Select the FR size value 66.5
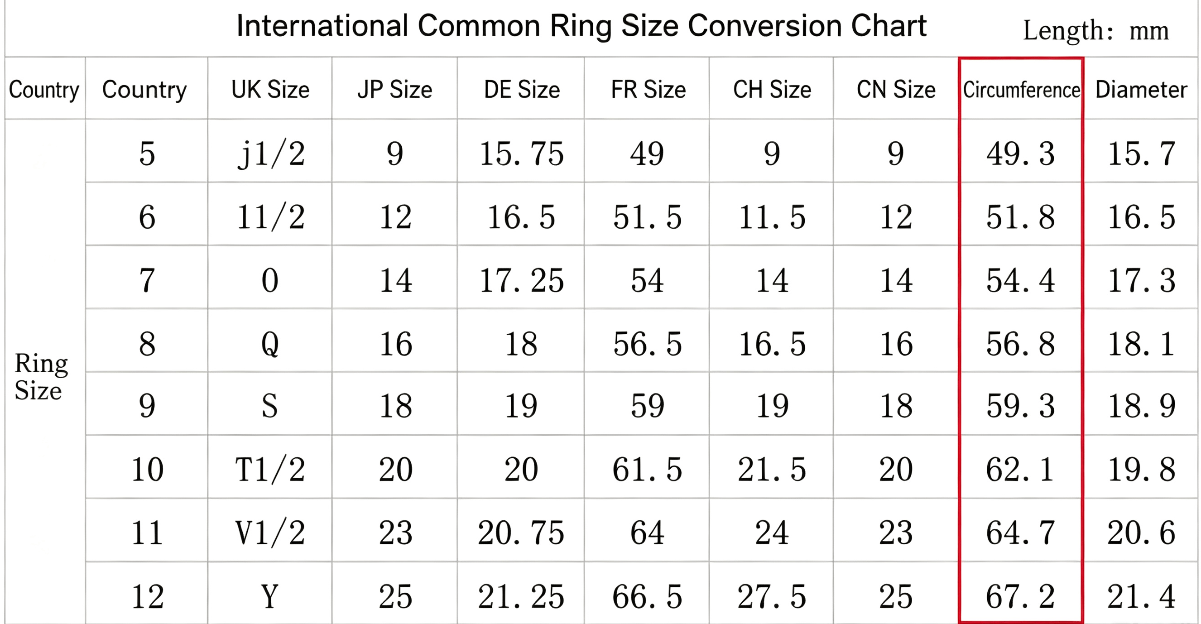 647,596
